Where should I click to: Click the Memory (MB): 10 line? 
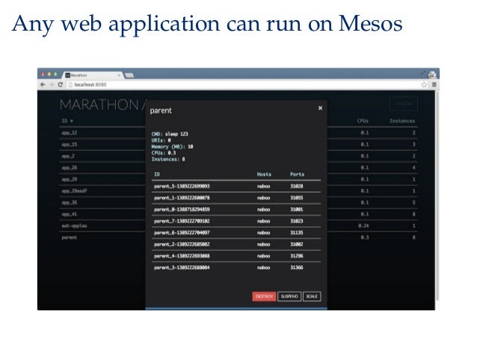pos(172,146)
